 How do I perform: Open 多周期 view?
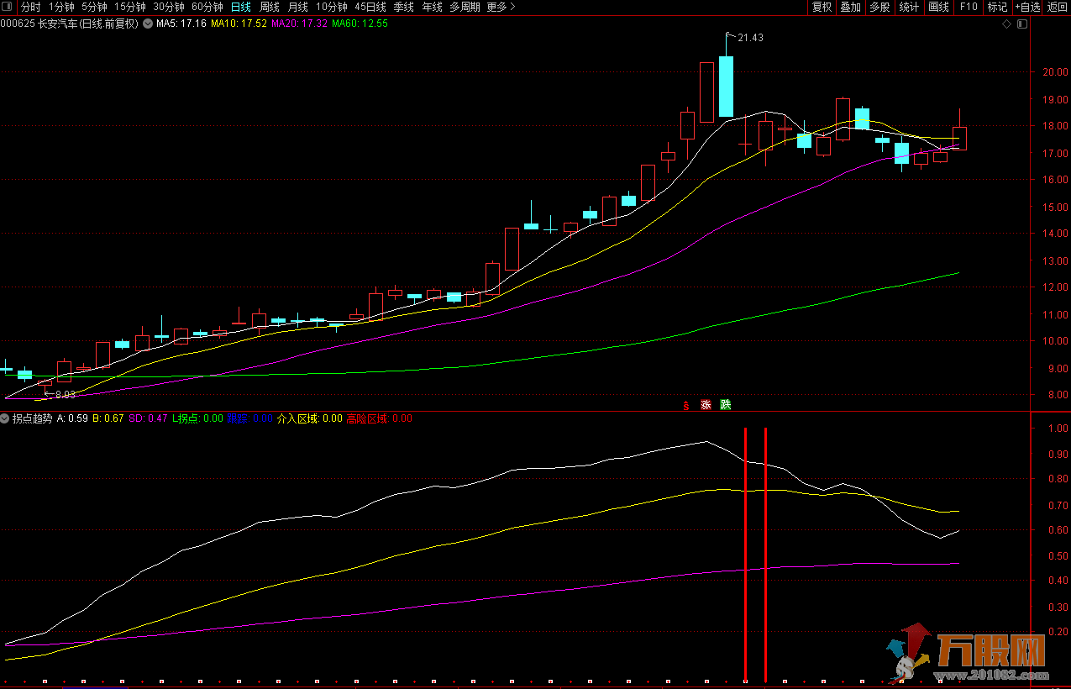(465, 7)
